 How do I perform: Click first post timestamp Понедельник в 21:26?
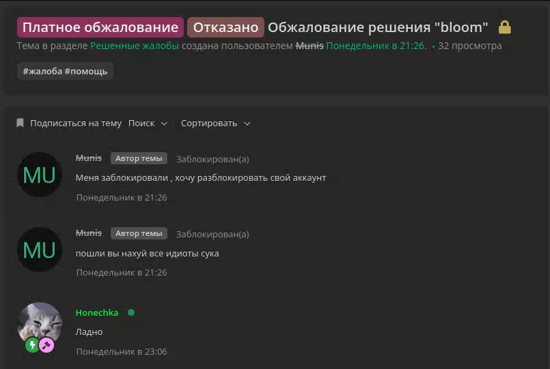click(122, 197)
